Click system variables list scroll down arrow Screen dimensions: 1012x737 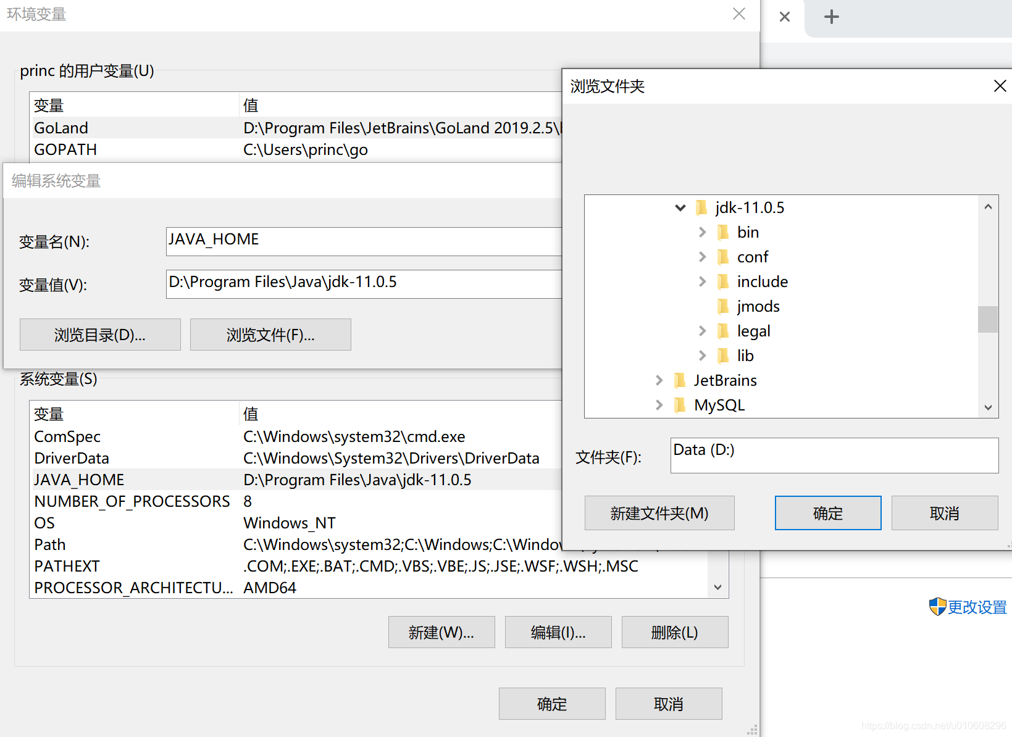coord(717,587)
